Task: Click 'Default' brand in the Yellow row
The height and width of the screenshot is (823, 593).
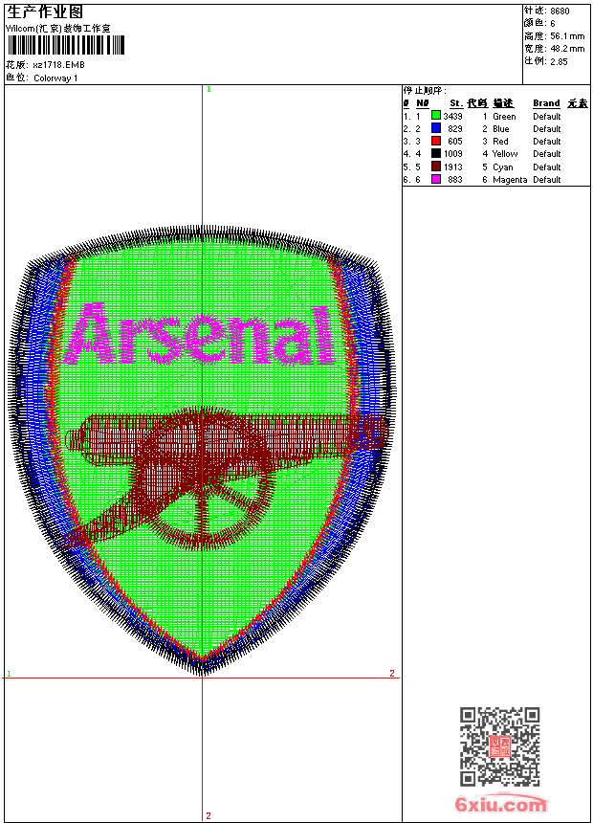Action: click(547, 154)
